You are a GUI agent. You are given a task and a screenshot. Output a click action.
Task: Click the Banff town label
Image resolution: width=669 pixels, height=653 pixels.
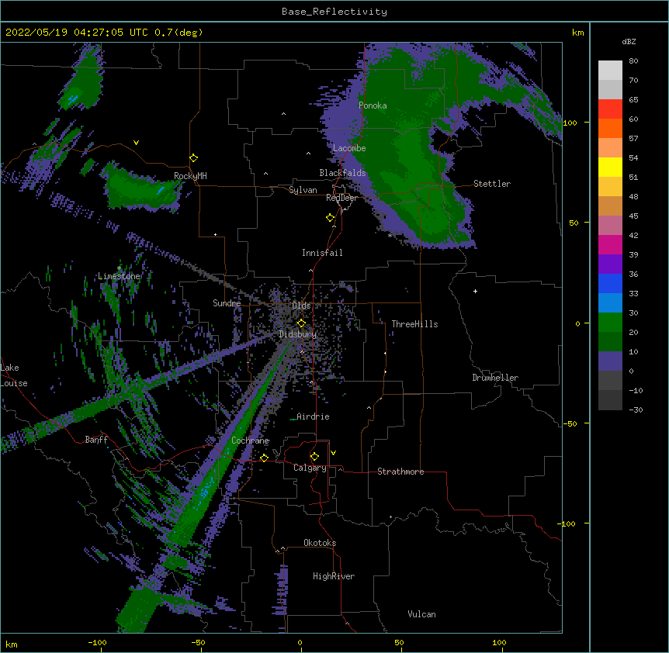pos(96,440)
